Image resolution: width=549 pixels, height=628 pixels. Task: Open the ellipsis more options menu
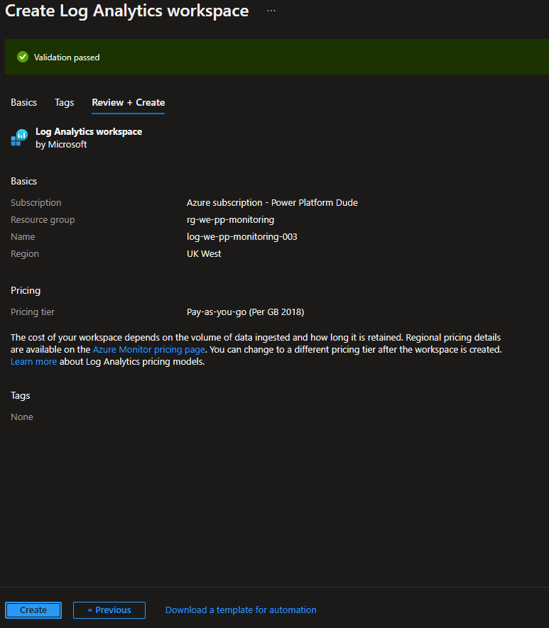pyautogui.click(x=271, y=11)
